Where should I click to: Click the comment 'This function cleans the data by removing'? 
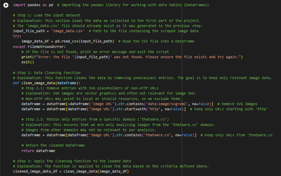[142, 78]
